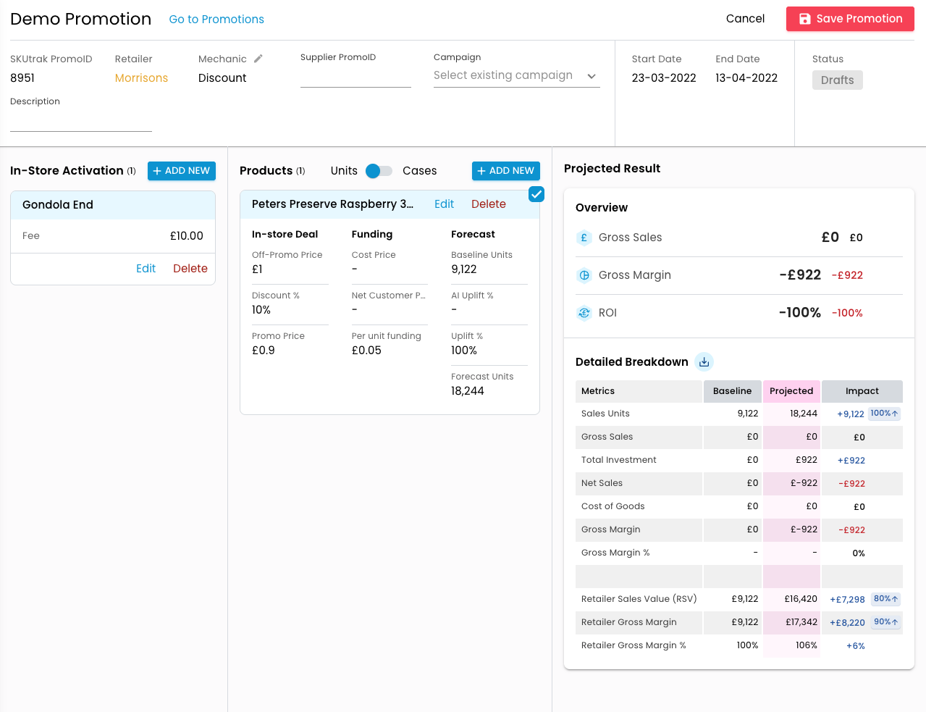
Task: Click the Gross Margin overview icon
Action: [x=584, y=275]
